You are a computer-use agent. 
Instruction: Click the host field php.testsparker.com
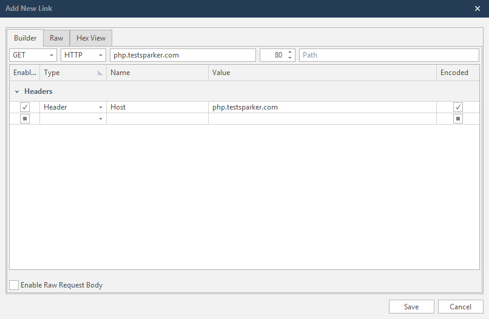pos(182,55)
